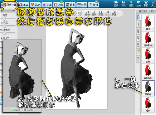
Task: Select the 热门 effects category tab
Action: click(138, 17)
